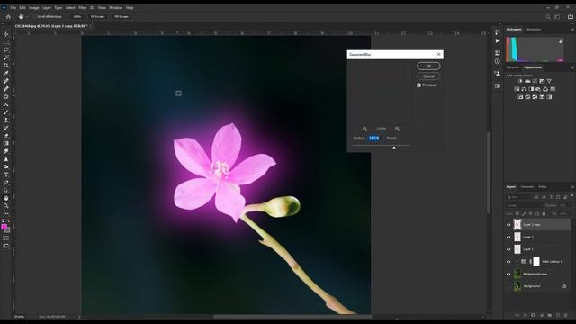Open the Window menu
Viewport: 576px width, 324px height.
click(116, 8)
